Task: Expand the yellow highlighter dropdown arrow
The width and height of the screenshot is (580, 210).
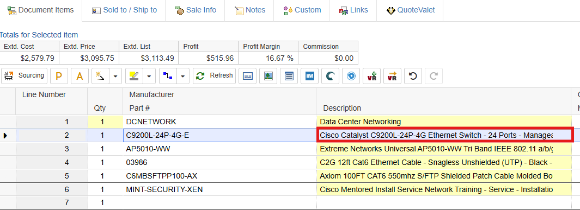Action: tap(149, 76)
